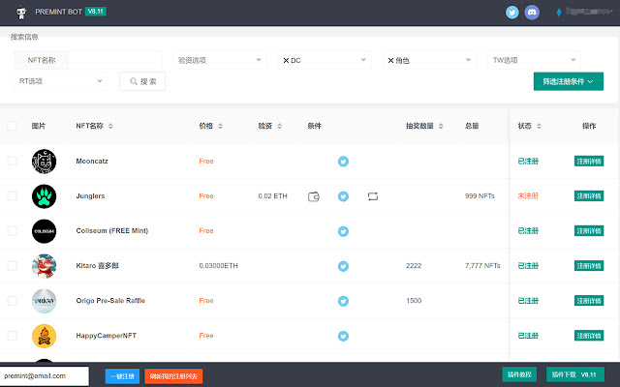The image size is (620, 387).
Task: Open 注册详情 for HappyCamperNFT
Action: point(589,336)
